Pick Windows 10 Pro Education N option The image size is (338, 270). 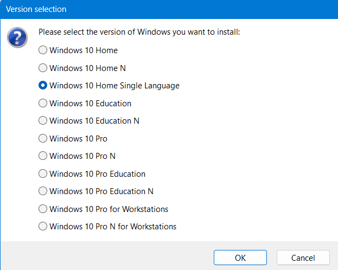(43, 191)
